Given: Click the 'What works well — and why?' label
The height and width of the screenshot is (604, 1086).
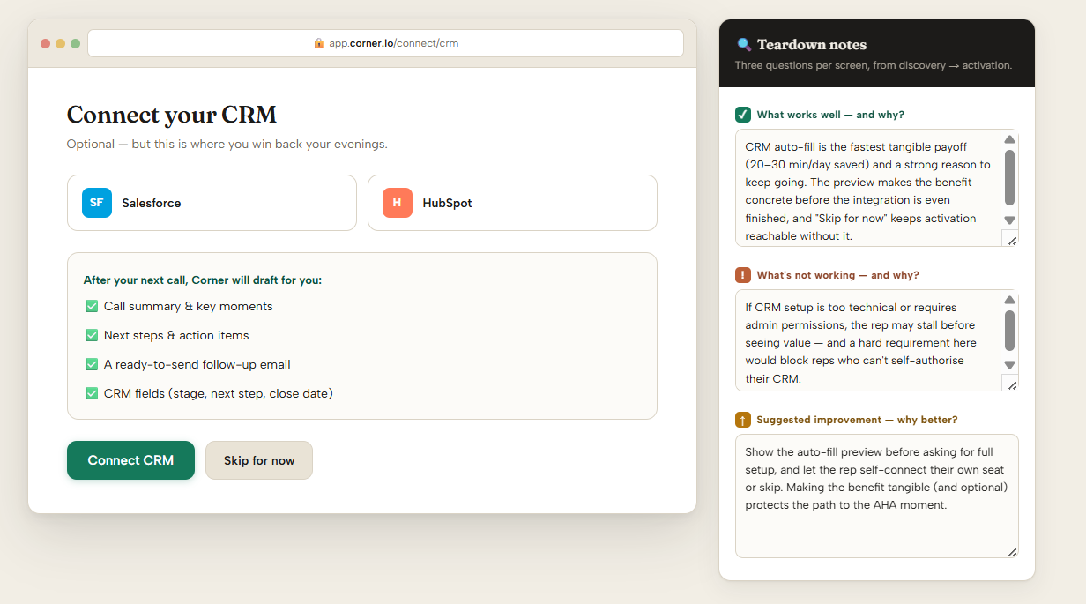Looking at the screenshot, I should pyautogui.click(x=830, y=115).
